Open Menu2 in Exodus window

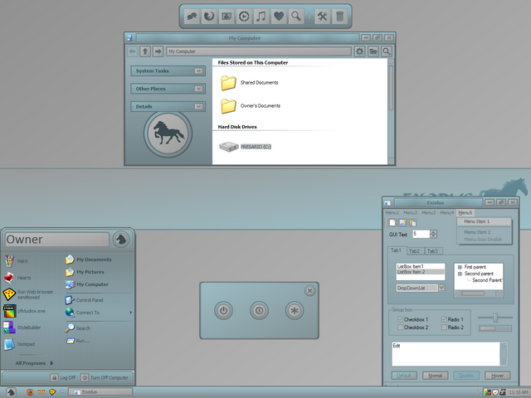[x=411, y=212]
